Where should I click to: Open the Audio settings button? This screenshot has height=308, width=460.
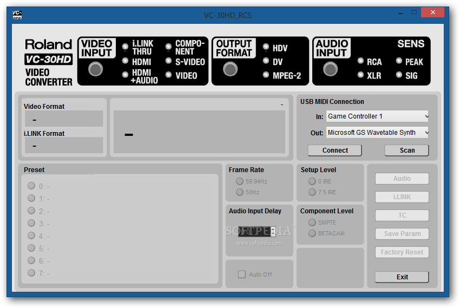click(x=402, y=178)
